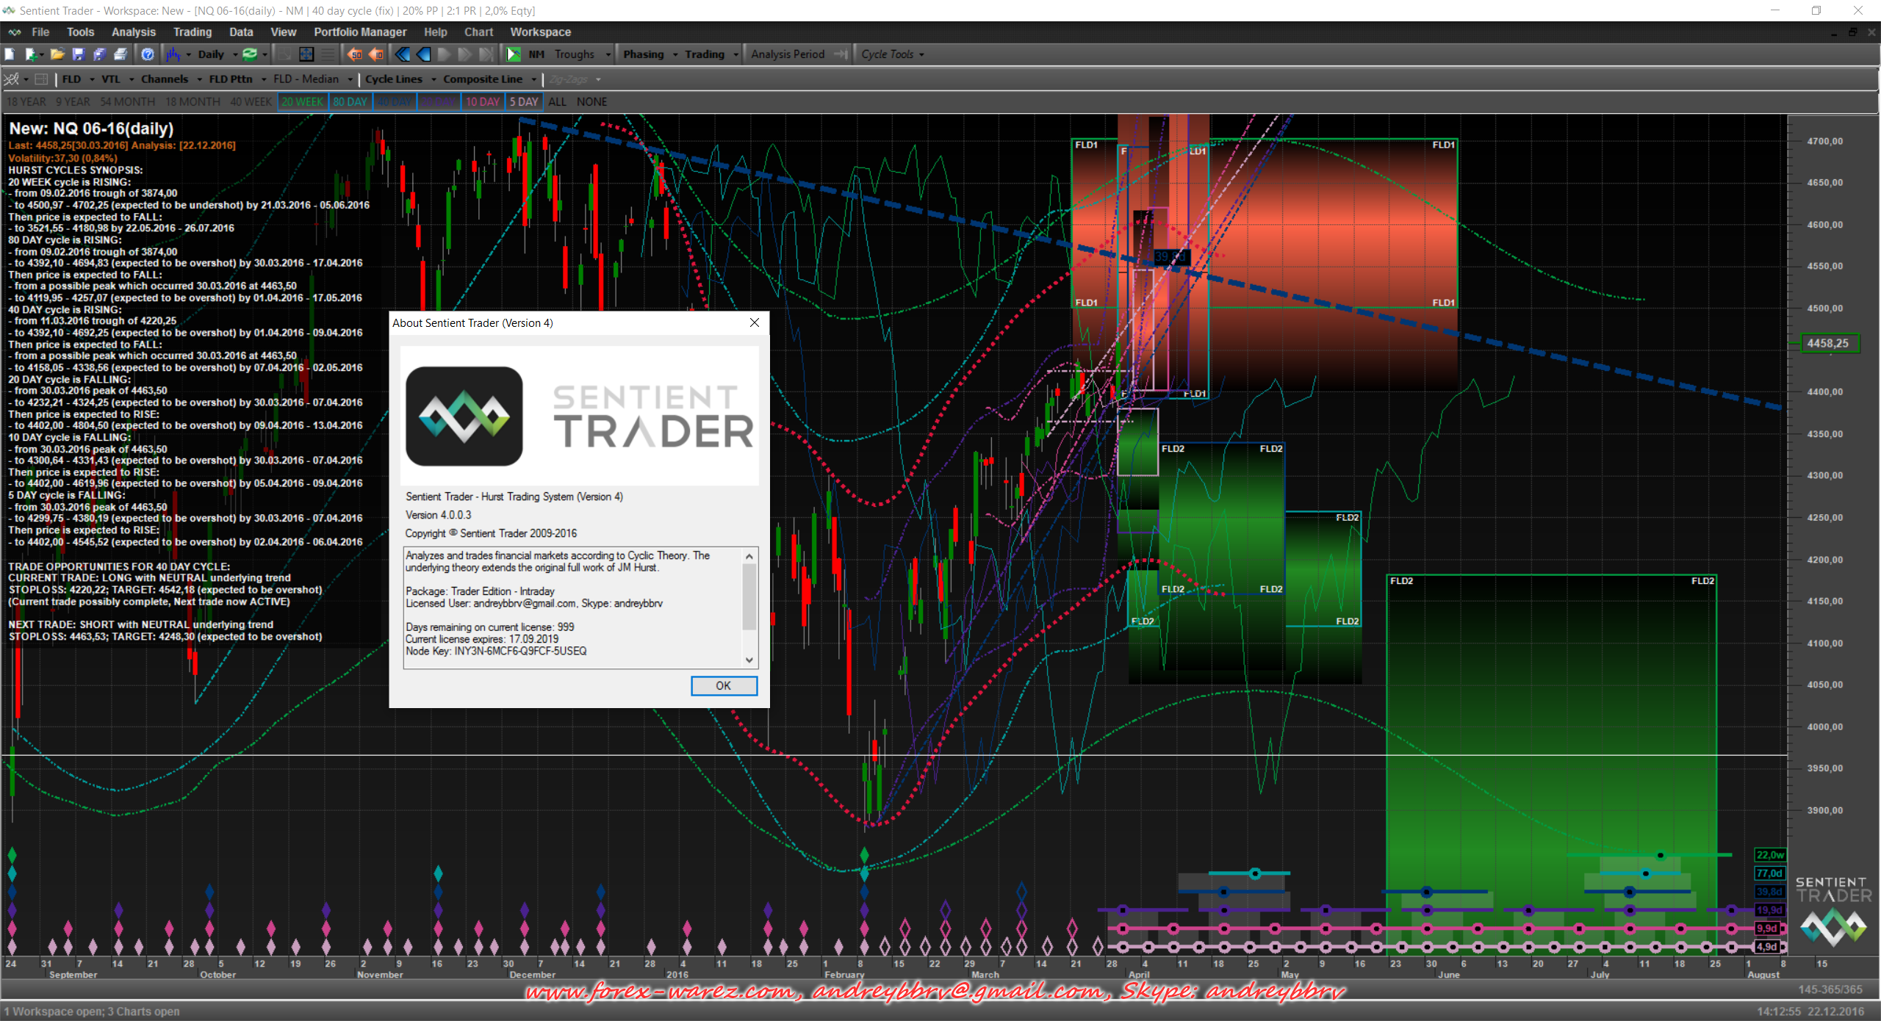Screen dimensions: 1881x1021
Task: Click the 22,0w cycle color label
Action: 1769,855
